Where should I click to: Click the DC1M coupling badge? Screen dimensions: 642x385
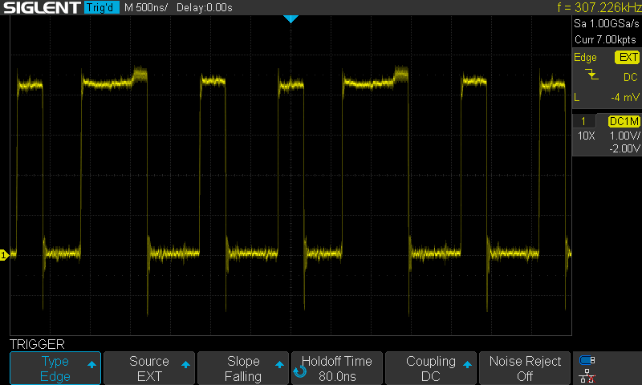tap(624, 121)
